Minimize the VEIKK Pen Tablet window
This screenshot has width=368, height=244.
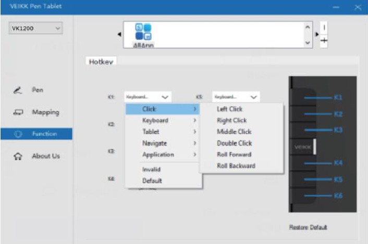336,7
